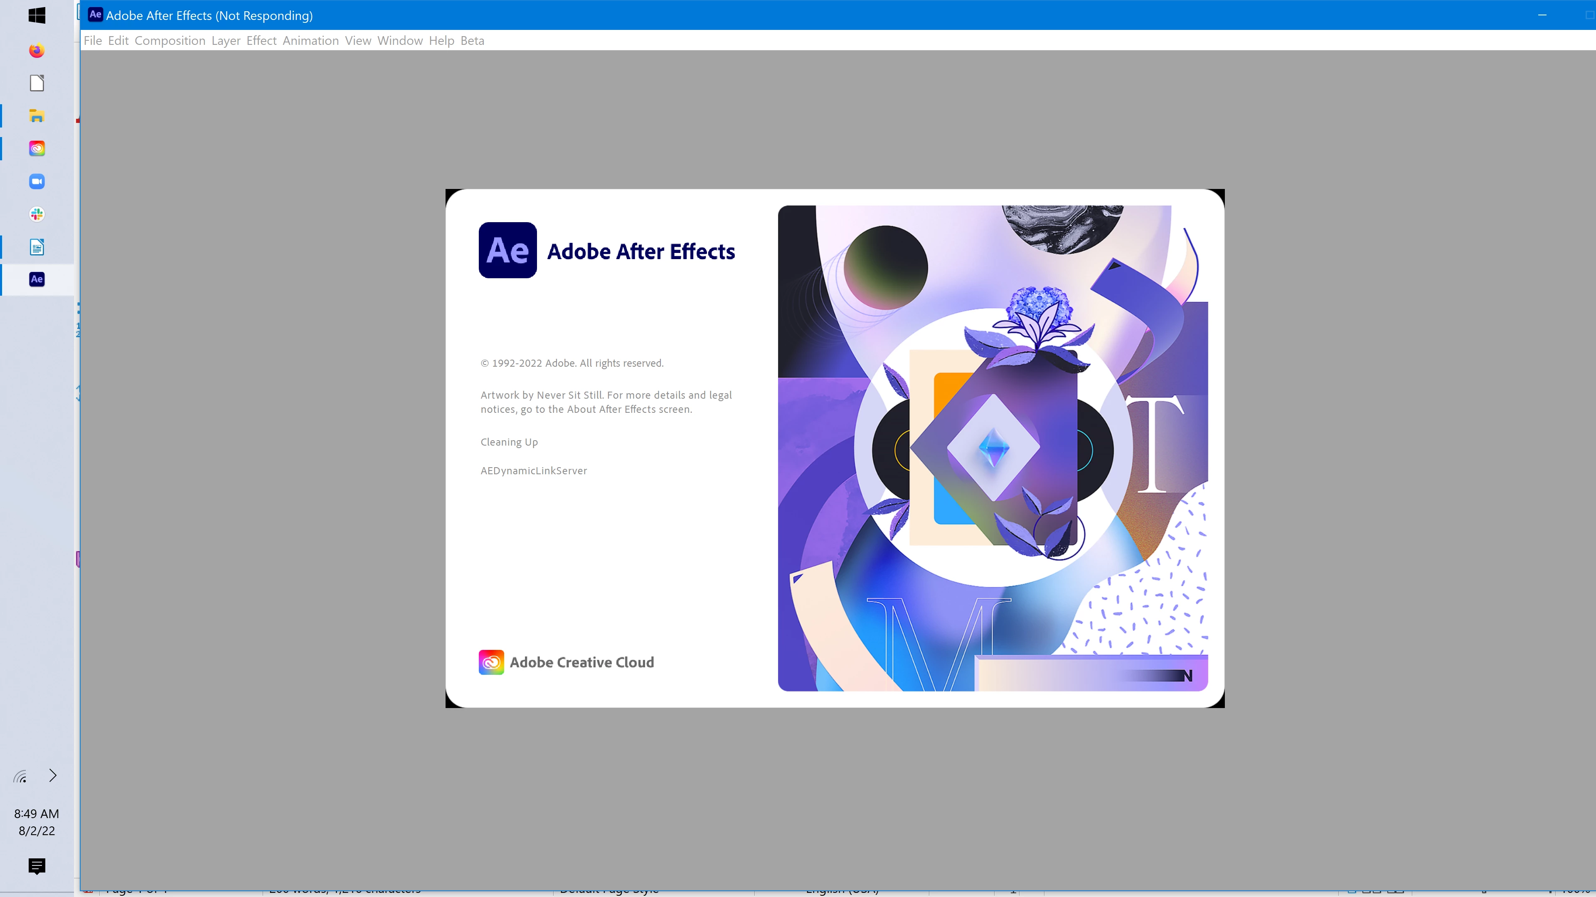Open File Explorer taskbar icon
This screenshot has height=897, width=1596.
point(37,116)
